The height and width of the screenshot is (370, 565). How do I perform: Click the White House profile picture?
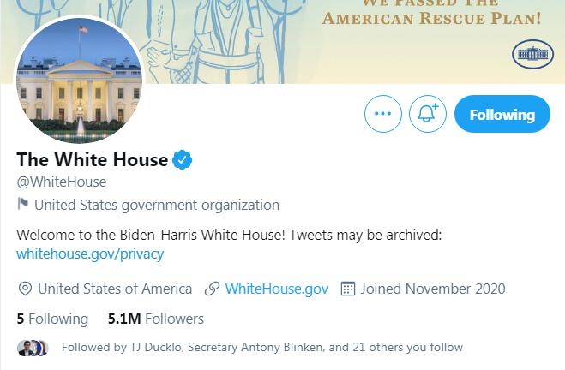(x=79, y=81)
